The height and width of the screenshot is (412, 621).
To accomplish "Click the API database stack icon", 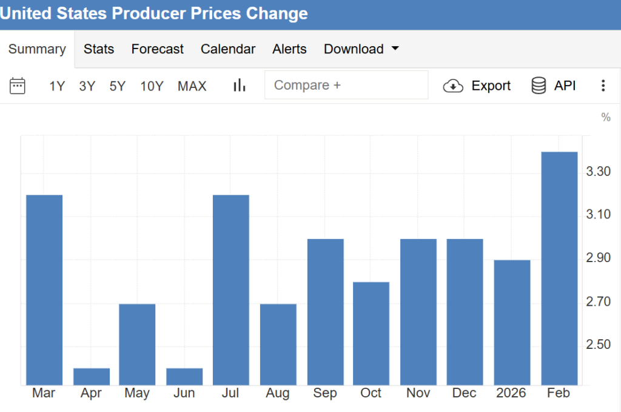I will [538, 86].
